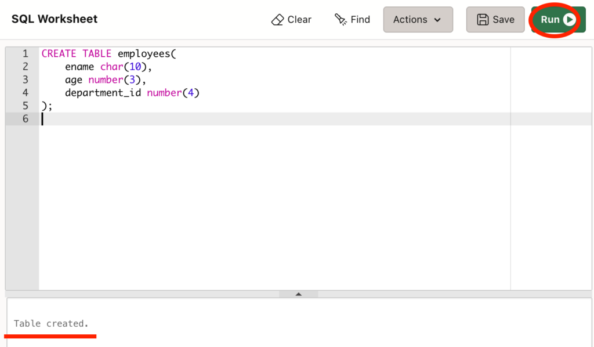
Task: Click the flashlight Find icon
Action: pyautogui.click(x=341, y=20)
